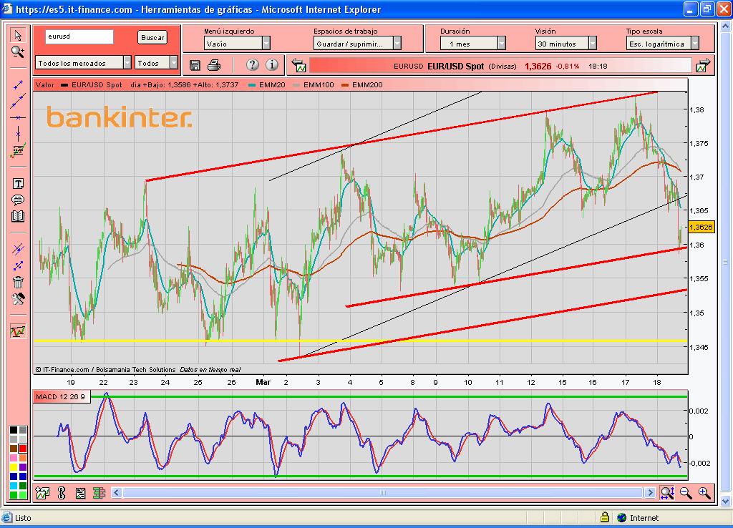Click the chain link icon below MACD
The image size is (733, 528).
tap(62, 493)
